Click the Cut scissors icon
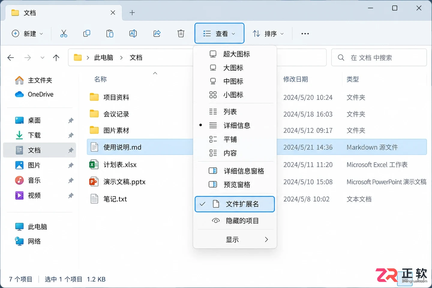 (64, 34)
